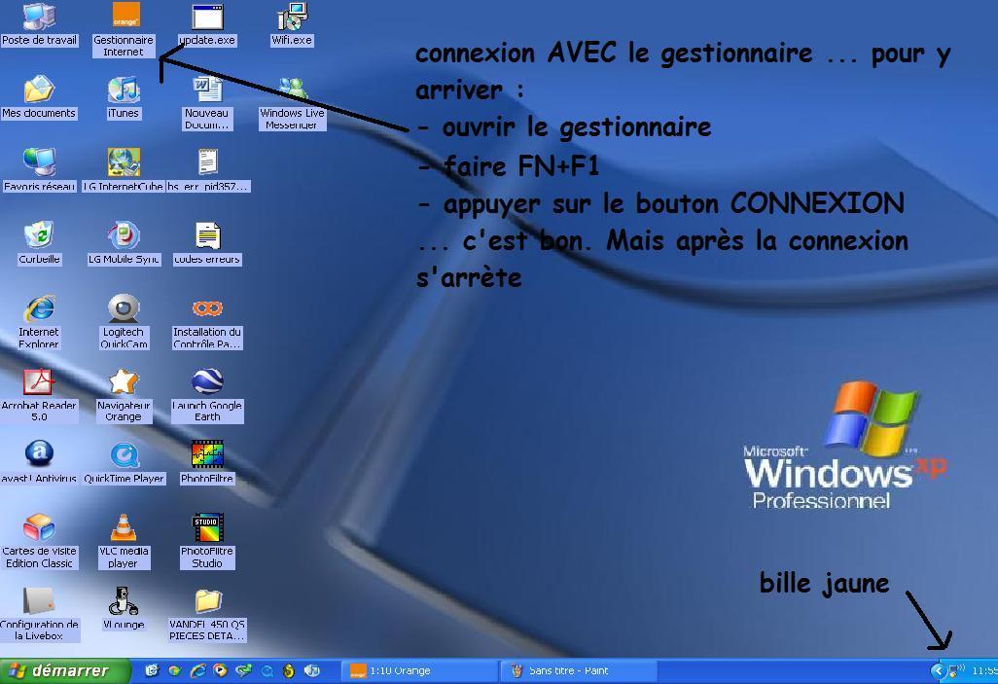Viewport: 998px width, 684px height.
Task: Select the Corbeille recycle bin icon
Action: click(x=39, y=235)
